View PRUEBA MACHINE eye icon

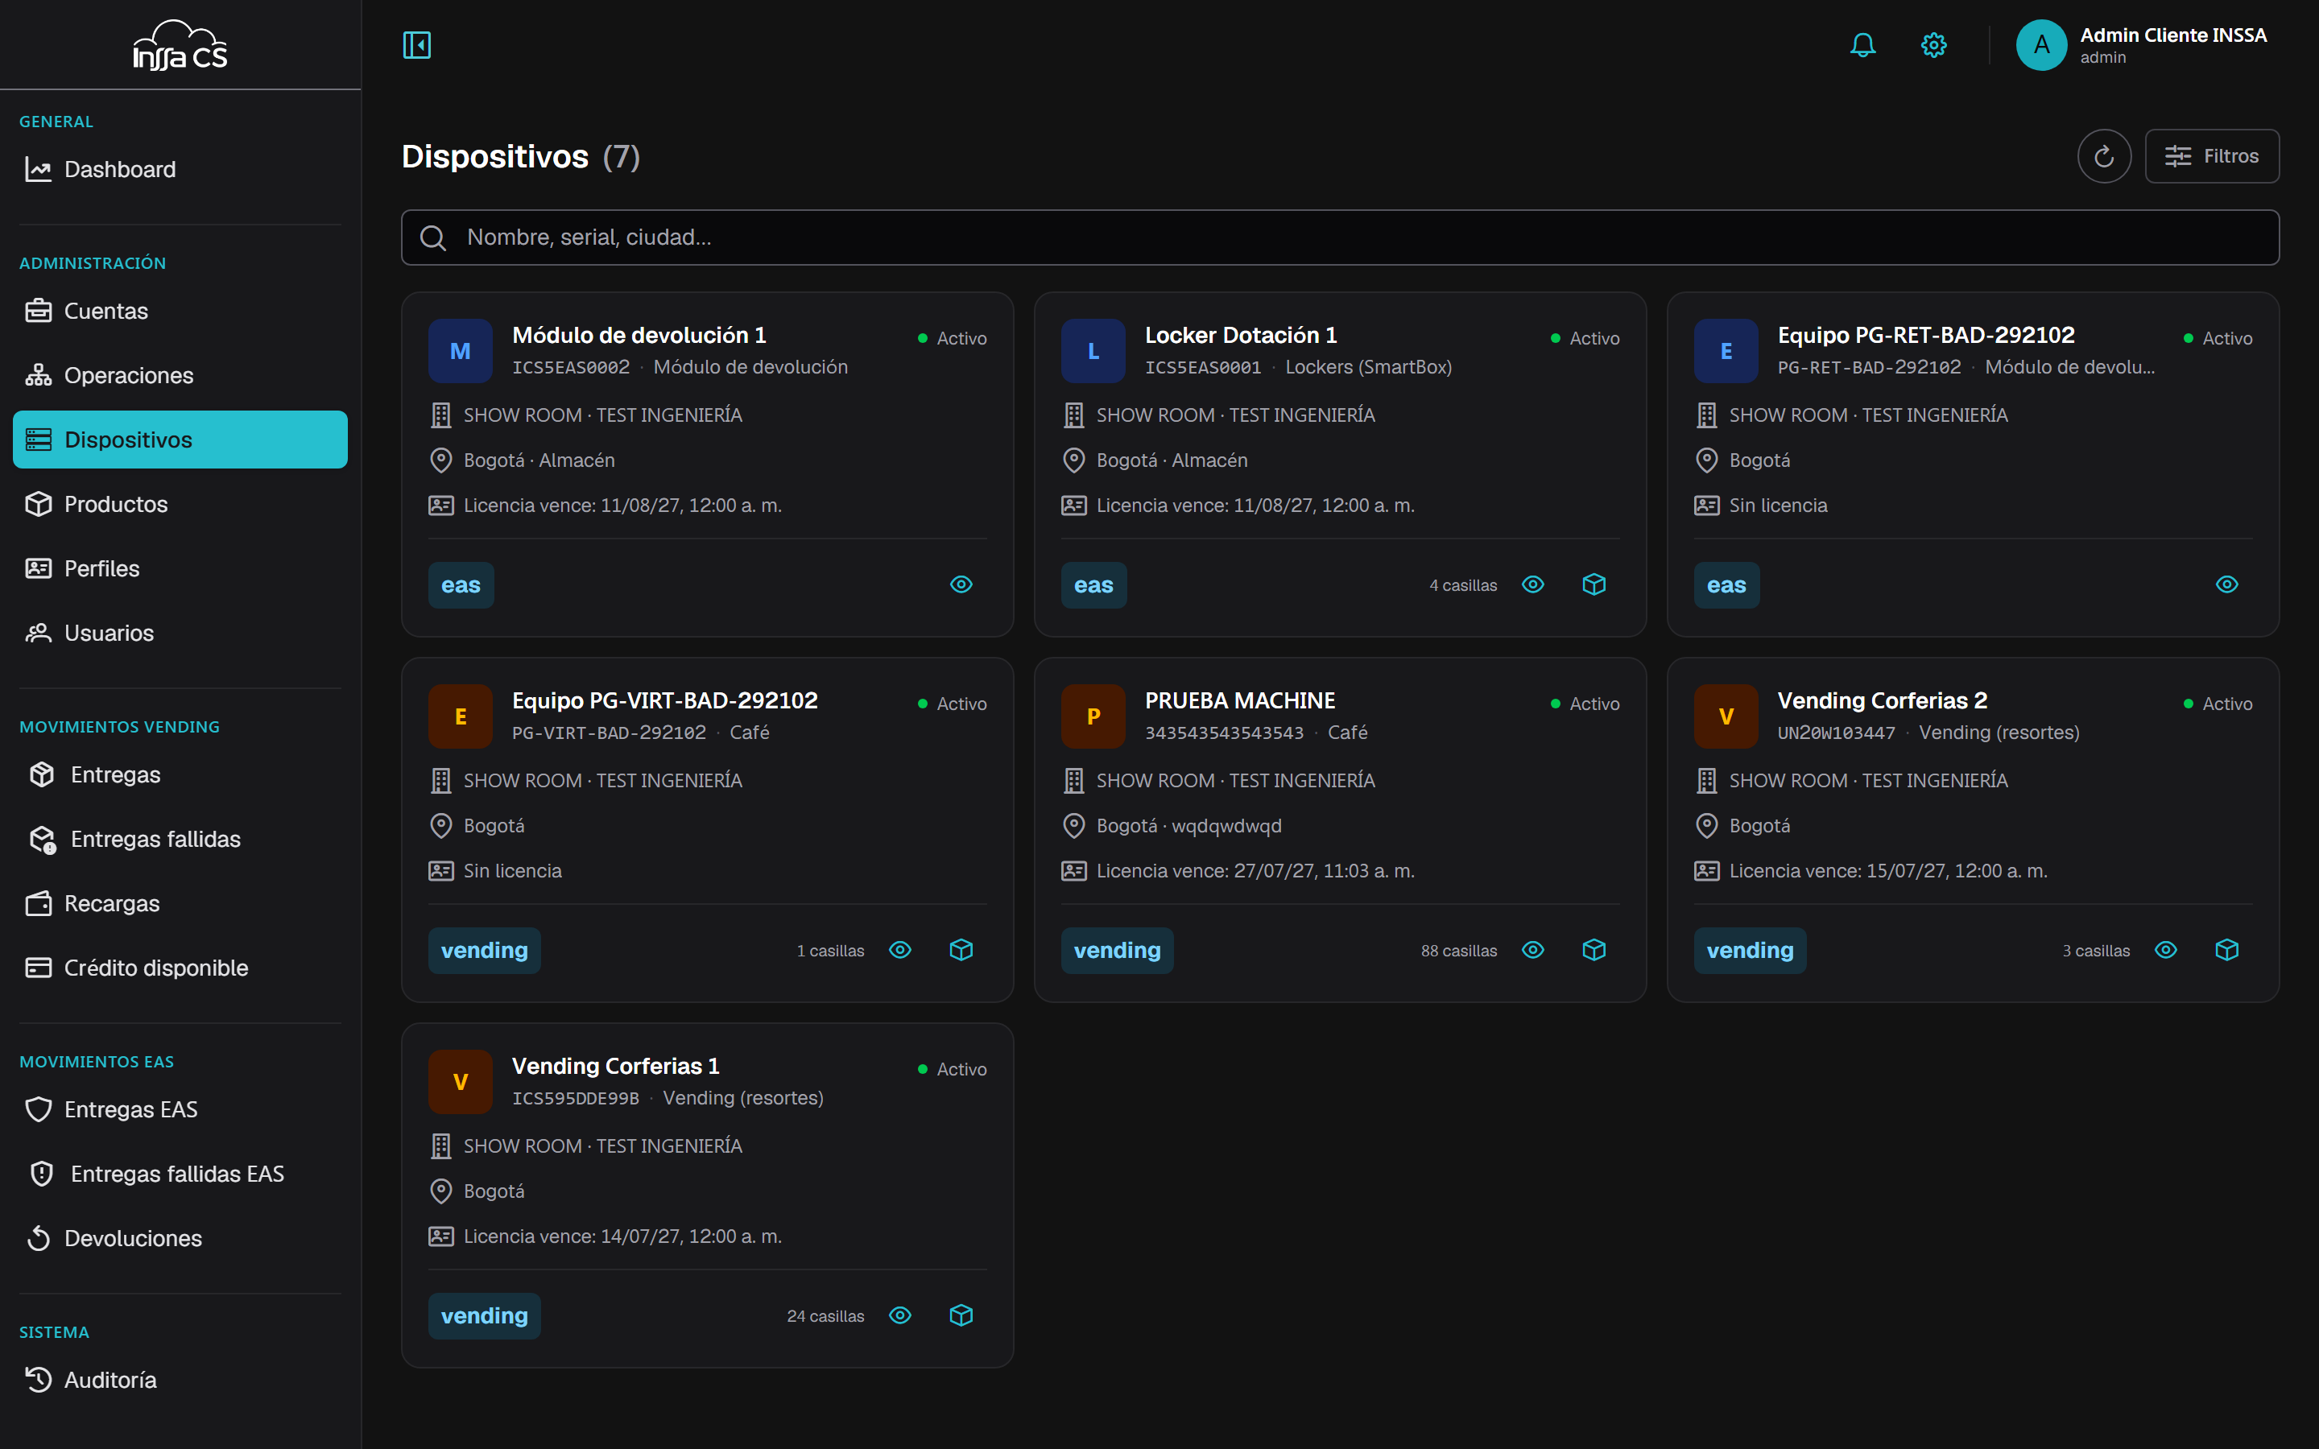point(1533,950)
